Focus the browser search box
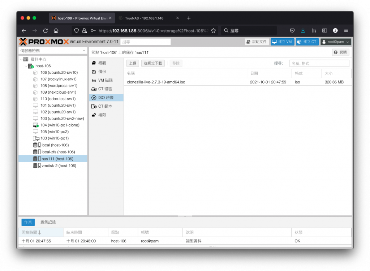Viewport: 370px width, 271px height. coord(249,31)
